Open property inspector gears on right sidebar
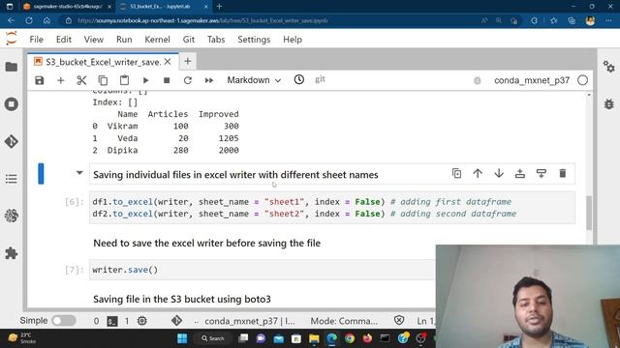This screenshot has width=620, height=348. click(609, 67)
